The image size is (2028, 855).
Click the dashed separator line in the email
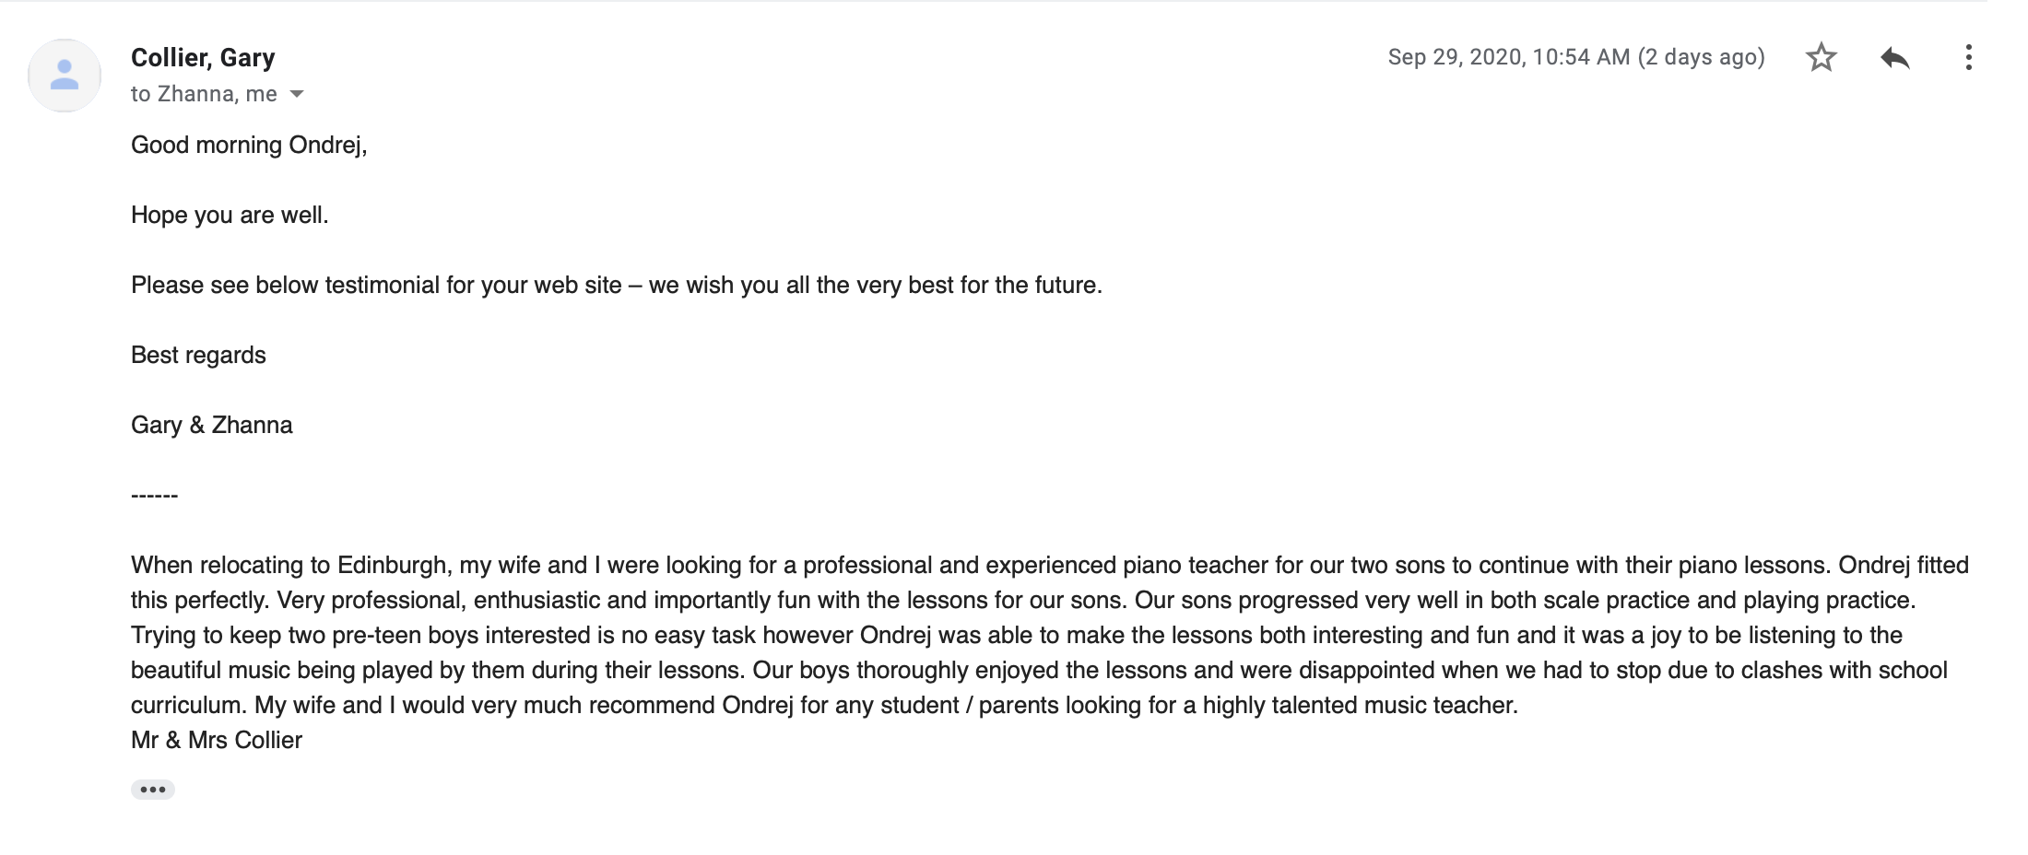click(x=154, y=496)
